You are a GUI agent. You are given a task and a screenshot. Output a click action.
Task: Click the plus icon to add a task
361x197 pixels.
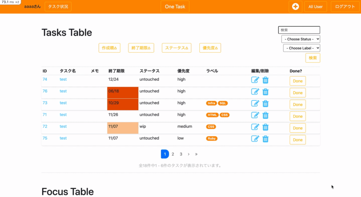(x=295, y=6)
